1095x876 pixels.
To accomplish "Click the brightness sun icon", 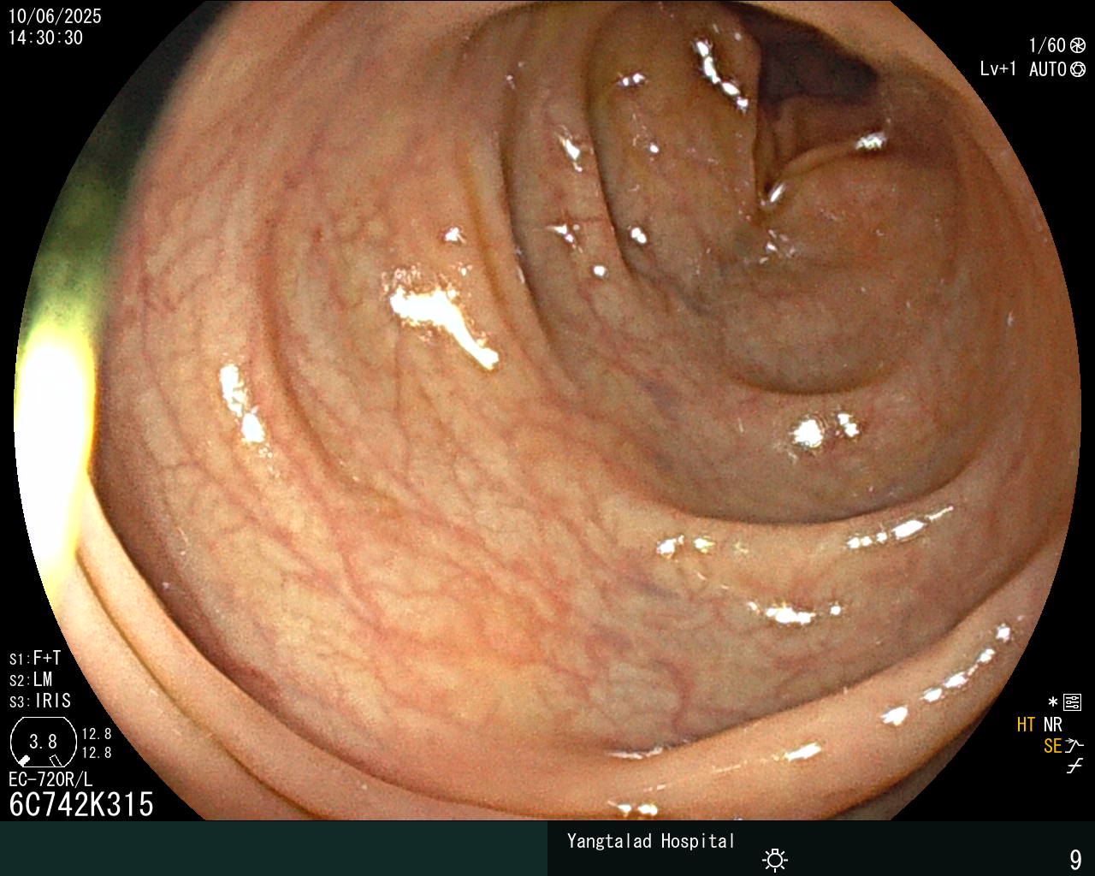I will (x=775, y=860).
